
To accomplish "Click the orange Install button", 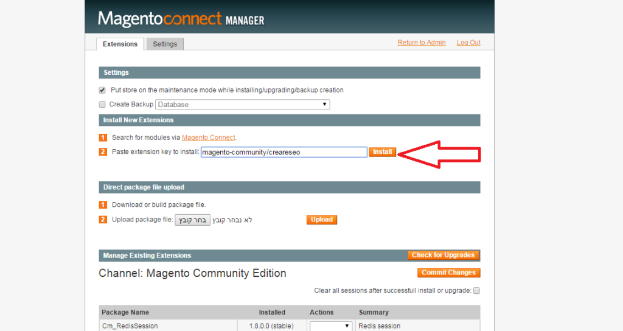I will [x=382, y=152].
